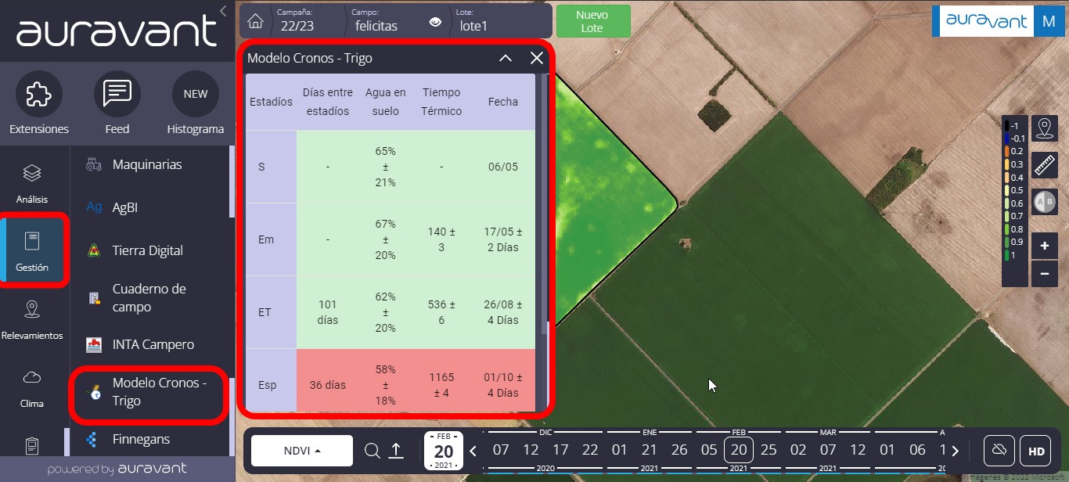Open the Histograma NEW feature
The height and width of the screenshot is (482, 1069).
coord(196,94)
